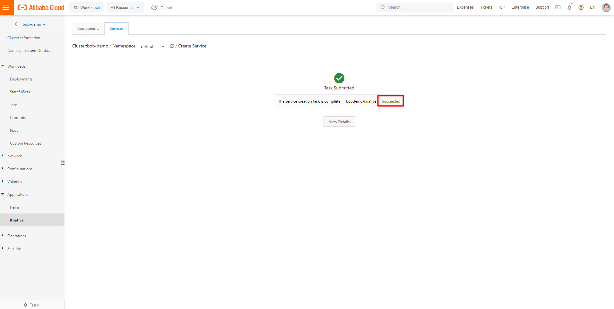Open the default namespace dropdown

coord(152,46)
